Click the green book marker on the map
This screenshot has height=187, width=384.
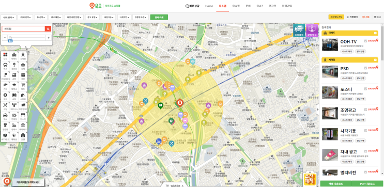point(160,106)
